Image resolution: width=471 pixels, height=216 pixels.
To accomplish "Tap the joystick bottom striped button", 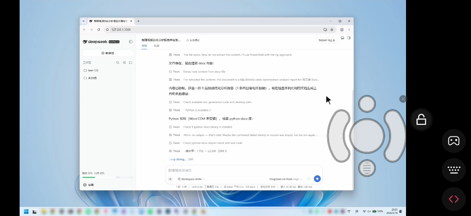I will tap(367, 168).
